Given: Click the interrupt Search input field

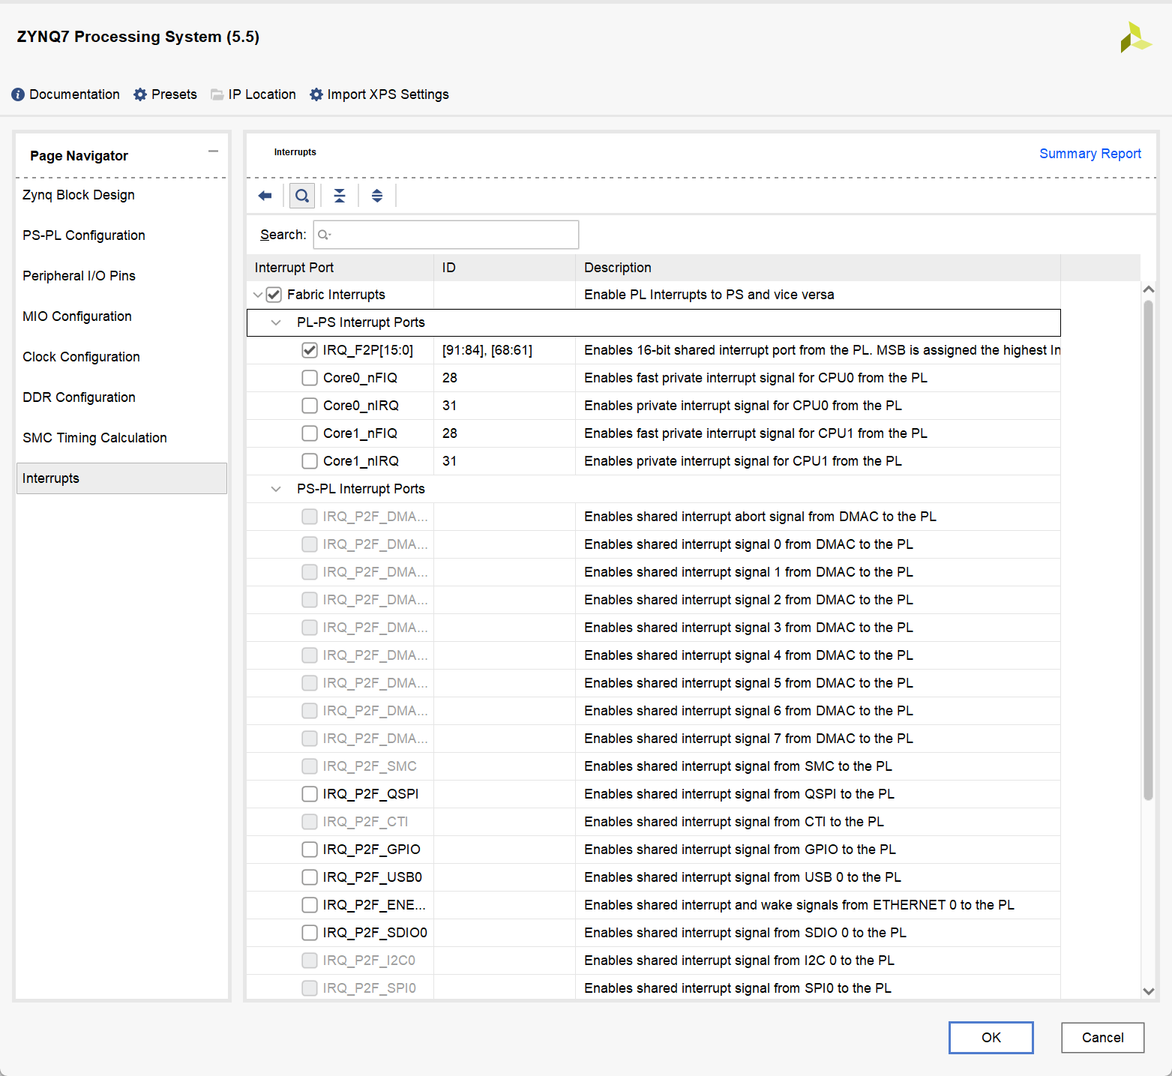Looking at the screenshot, I should click(450, 235).
